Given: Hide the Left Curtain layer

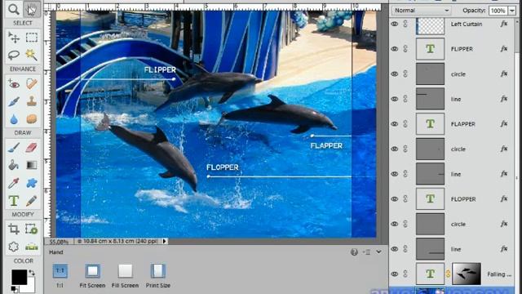Looking at the screenshot, I should pos(395,24).
